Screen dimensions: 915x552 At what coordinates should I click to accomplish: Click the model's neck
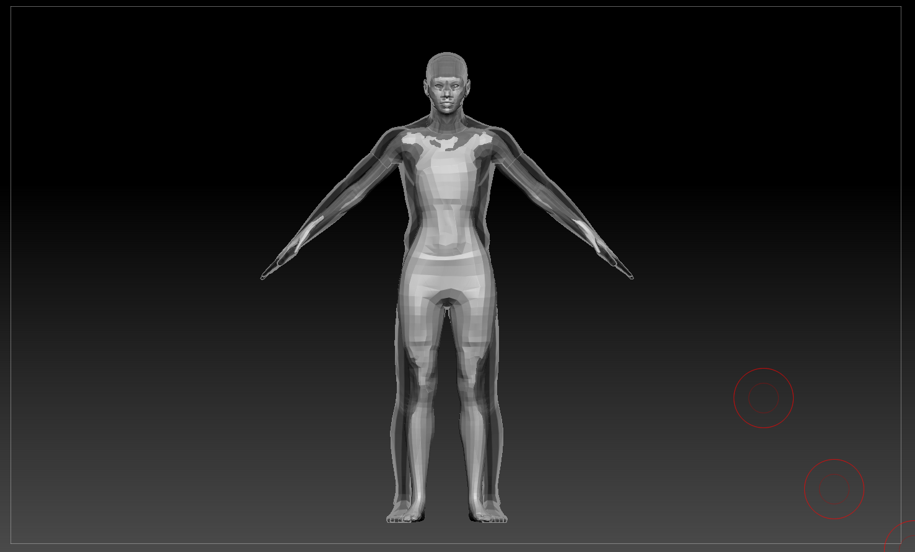[446, 122]
